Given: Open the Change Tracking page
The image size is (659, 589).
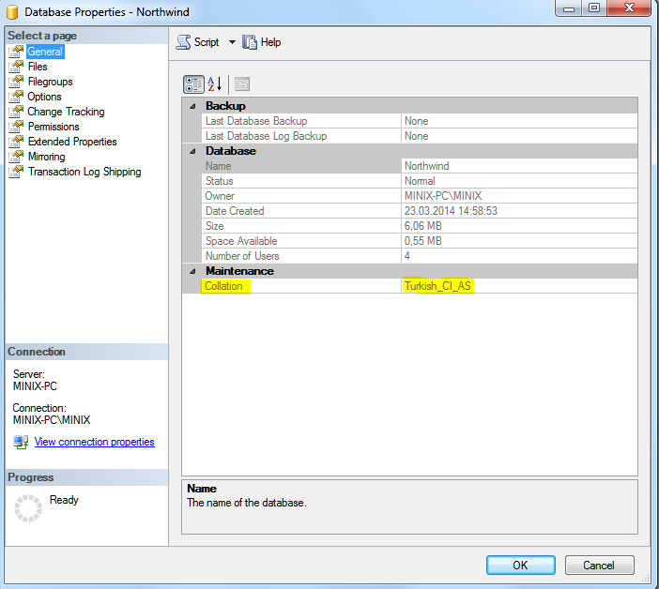Looking at the screenshot, I should point(66,112).
